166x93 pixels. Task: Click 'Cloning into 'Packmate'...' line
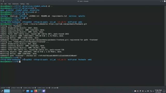13,26
